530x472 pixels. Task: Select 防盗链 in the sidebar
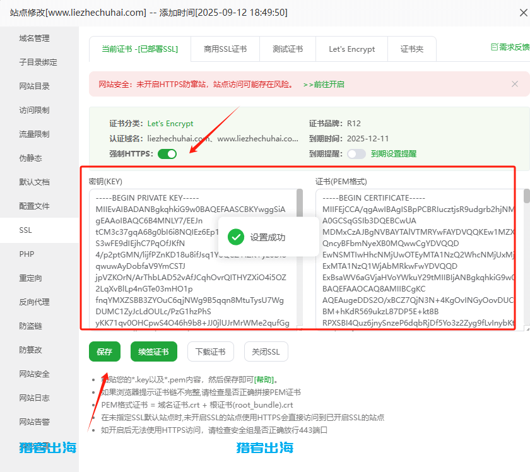click(31, 326)
